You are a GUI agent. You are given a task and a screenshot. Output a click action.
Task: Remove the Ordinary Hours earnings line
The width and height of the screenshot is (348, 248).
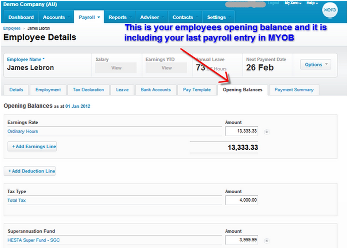pyautogui.click(x=267, y=132)
